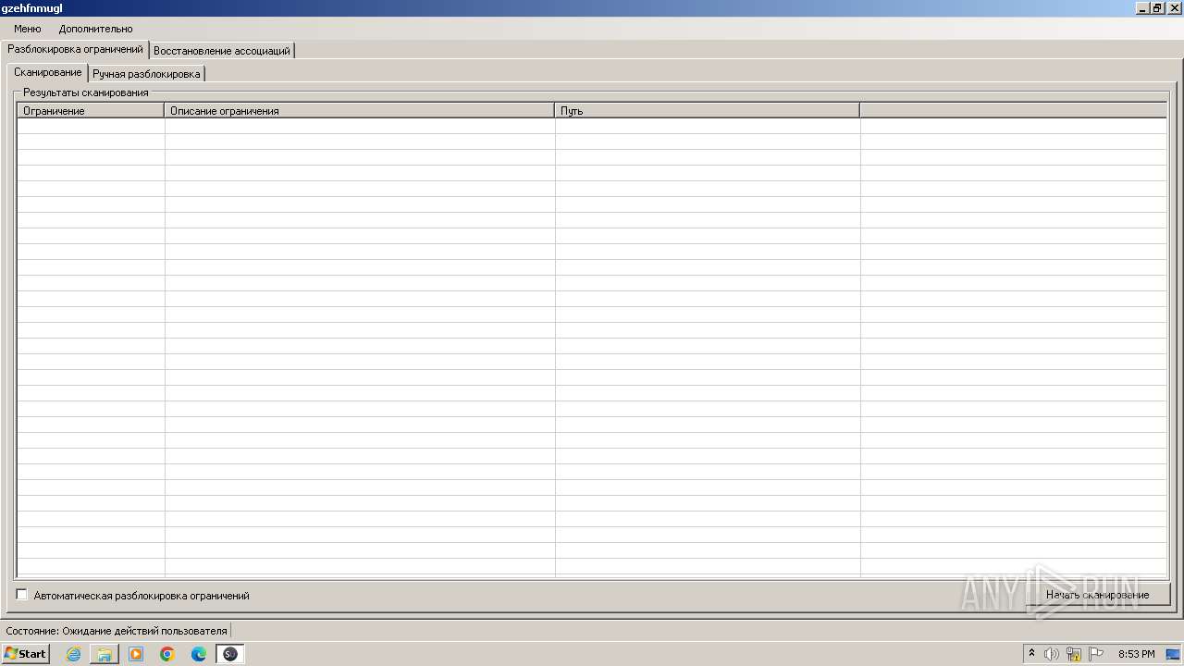Open the Дополнительно menu
The width and height of the screenshot is (1184, 666).
click(95, 29)
